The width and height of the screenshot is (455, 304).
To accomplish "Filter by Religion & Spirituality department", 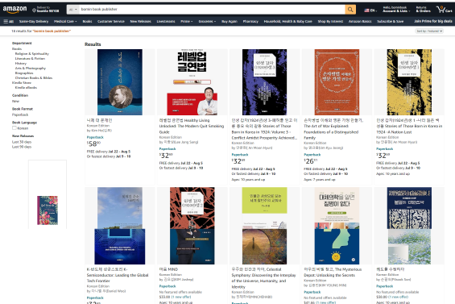I will coord(32,54).
